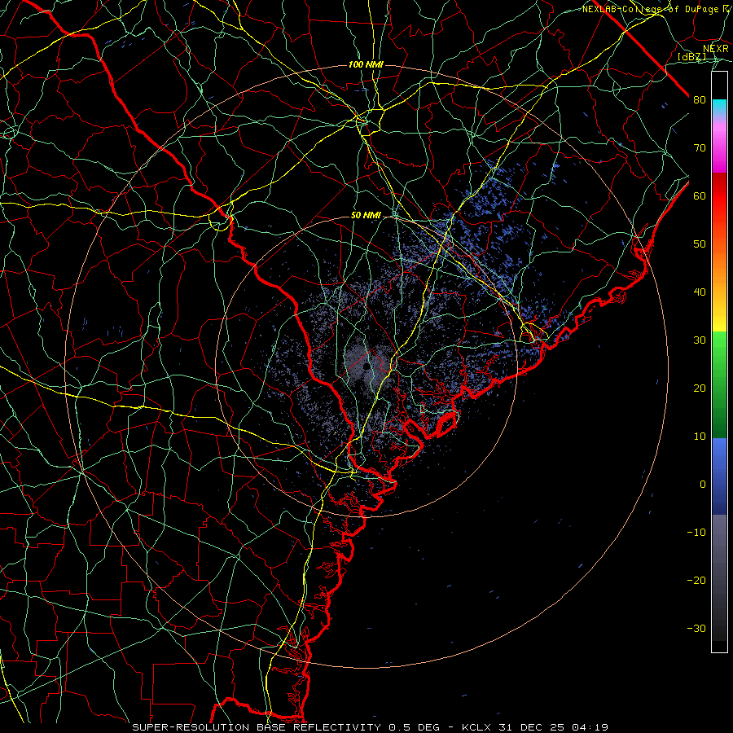Click the -20 value on the dBZ scale
This screenshot has height=733, width=733.
(696, 581)
